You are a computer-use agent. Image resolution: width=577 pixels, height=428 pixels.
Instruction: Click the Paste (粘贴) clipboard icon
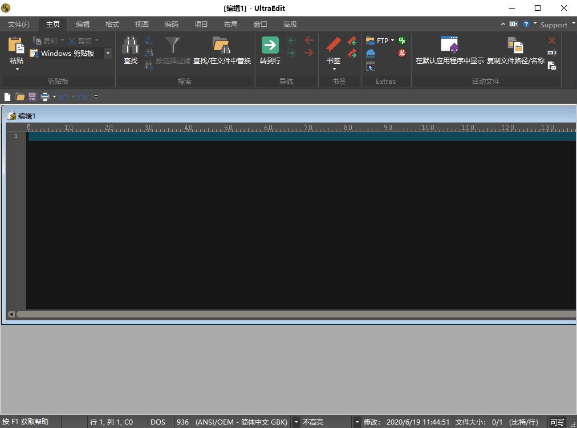[x=16, y=46]
